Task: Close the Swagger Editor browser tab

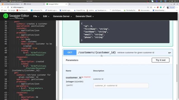Action: (x=66, y=4)
